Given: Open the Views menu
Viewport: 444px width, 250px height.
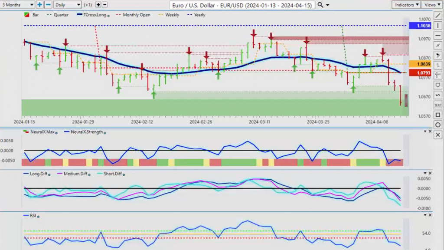Looking at the screenshot, I should tap(432, 5).
